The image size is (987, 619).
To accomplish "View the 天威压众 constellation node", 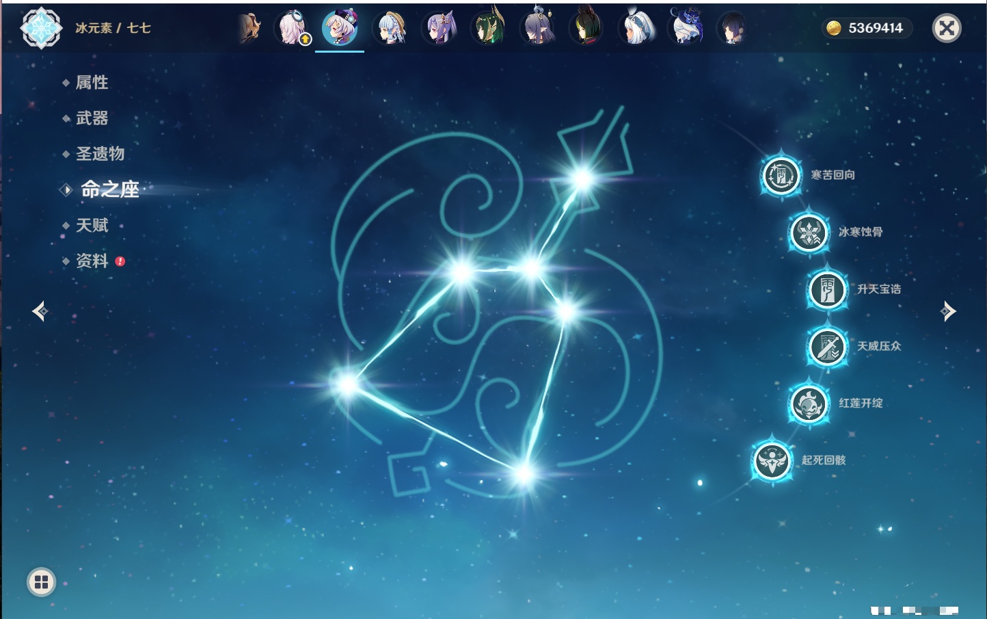I will point(827,347).
